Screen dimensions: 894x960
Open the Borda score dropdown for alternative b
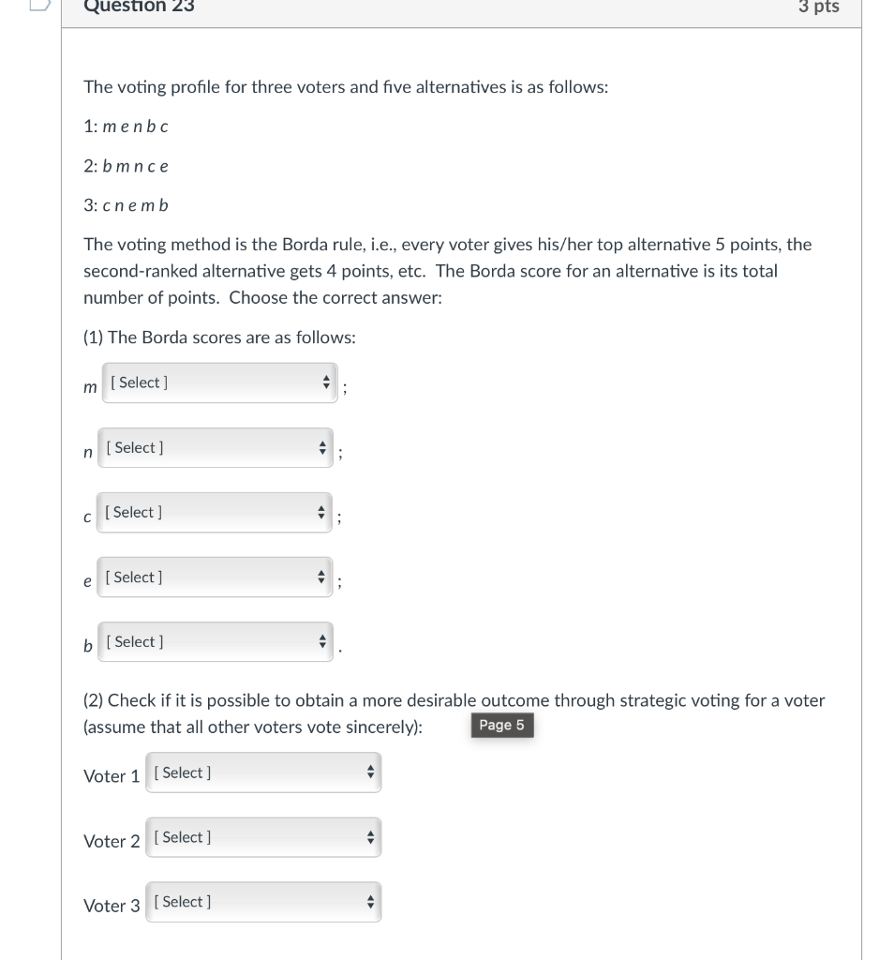(x=215, y=641)
